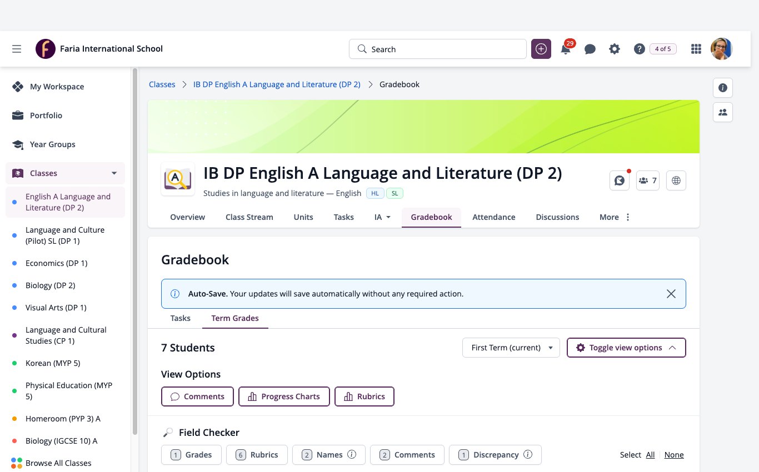The height and width of the screenshot is (472, 759).
Task: Select None in field checker
Action: point(674,455)
